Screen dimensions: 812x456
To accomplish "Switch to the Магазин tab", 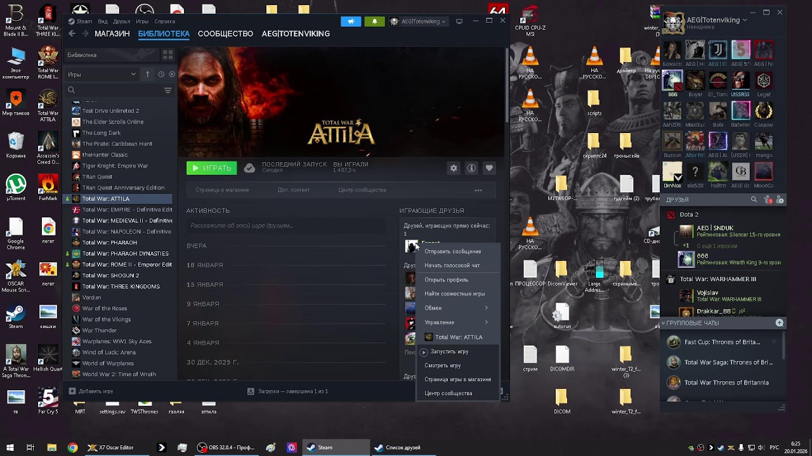I will click(112, 34).
